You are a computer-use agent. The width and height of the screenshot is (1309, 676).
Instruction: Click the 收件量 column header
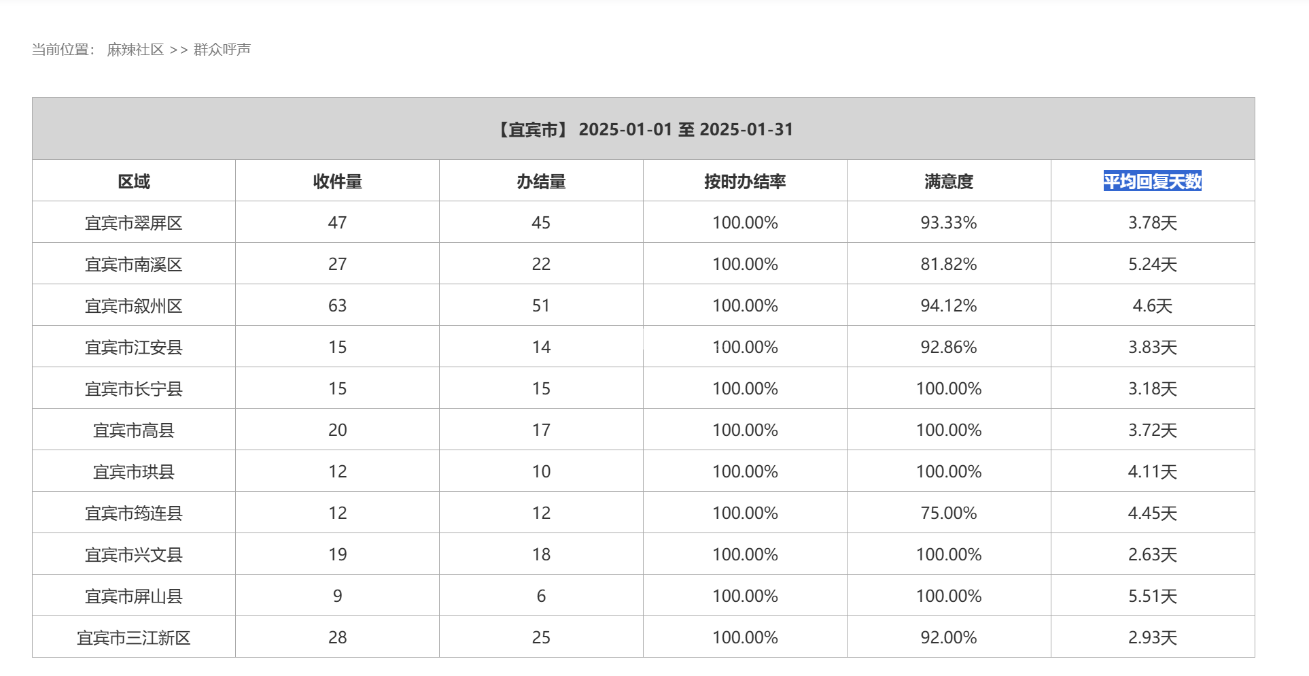tap(337, 182)
